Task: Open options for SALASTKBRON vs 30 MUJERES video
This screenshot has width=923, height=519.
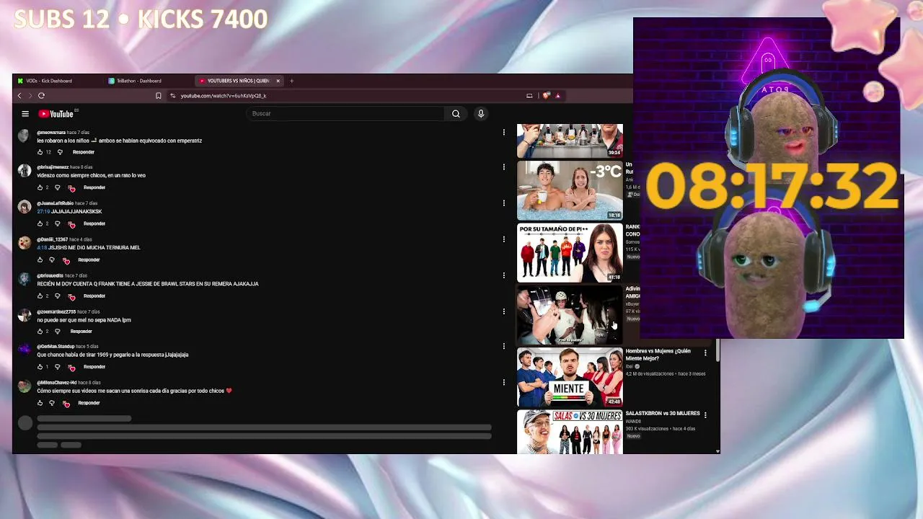Action: tap(705, 415)
